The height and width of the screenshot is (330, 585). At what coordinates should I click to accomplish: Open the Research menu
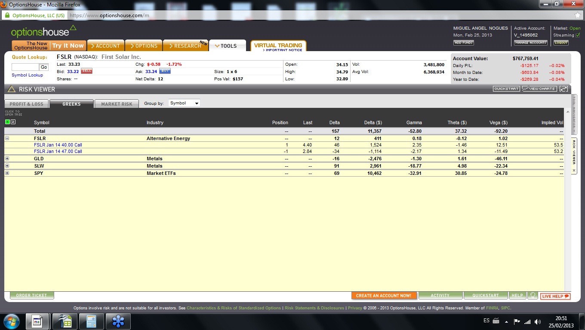coord(185,46)
